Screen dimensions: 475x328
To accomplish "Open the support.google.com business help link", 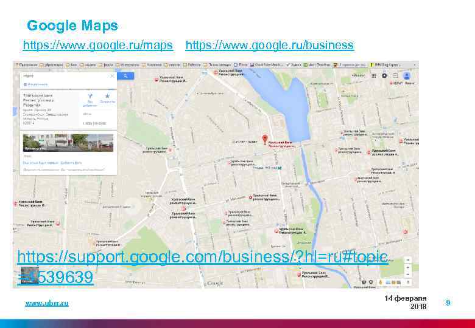I will pyautogui.click(x=202, y=267).
